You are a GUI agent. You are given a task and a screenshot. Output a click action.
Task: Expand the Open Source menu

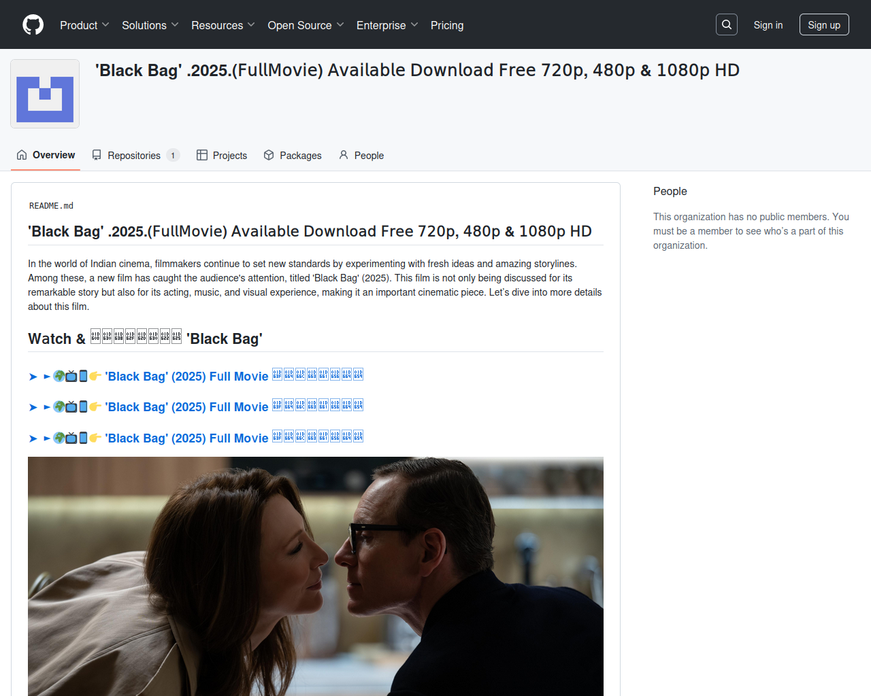tap(306, 25)
